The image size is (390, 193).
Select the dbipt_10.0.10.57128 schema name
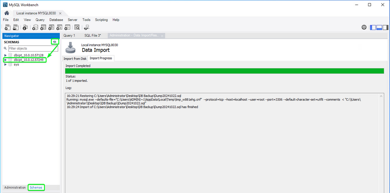click(28, 55)
